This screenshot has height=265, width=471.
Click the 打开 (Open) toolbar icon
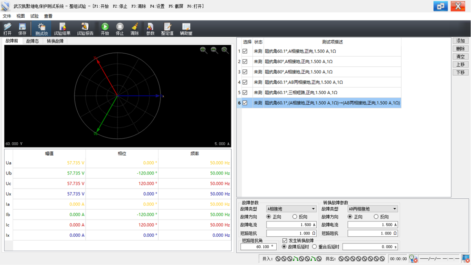coord(7,29)
